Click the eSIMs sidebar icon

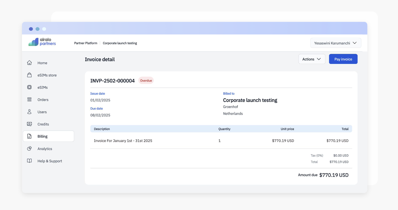(x=29, y=87)
